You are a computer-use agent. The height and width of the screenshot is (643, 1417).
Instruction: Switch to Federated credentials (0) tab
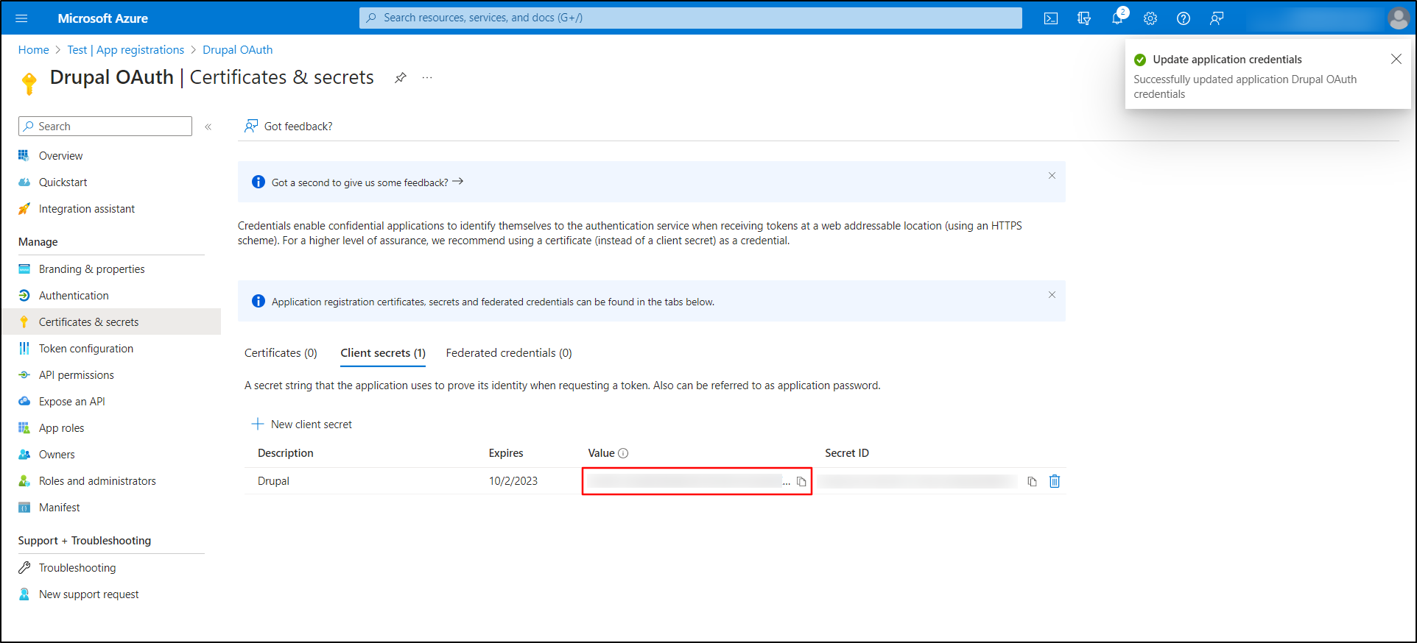[509, 353]
